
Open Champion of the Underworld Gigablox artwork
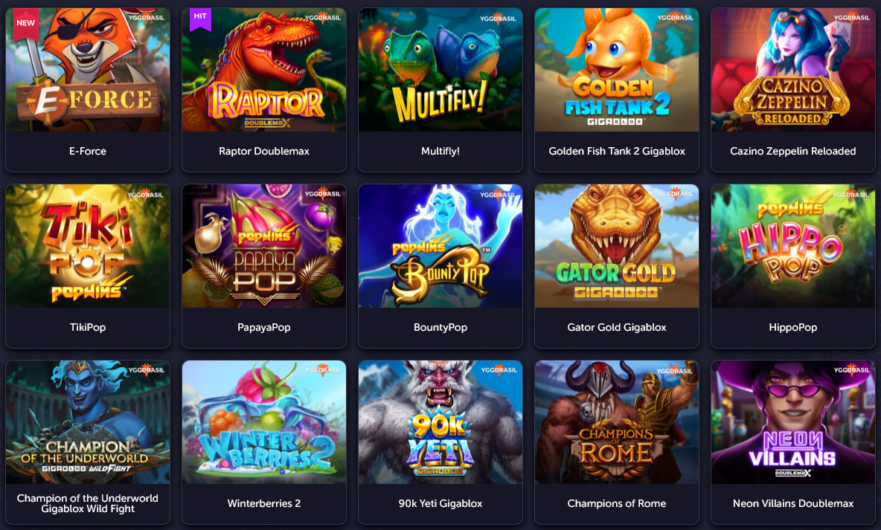point(88,422)
